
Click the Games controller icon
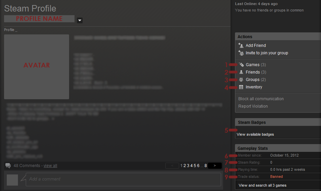pyautogui.click(x=241, y=65)
